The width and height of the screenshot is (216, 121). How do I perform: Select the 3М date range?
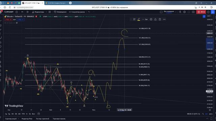[16, 114]
